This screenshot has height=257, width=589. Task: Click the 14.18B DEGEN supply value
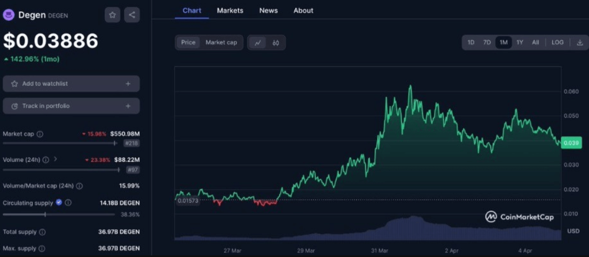pos(120,203)
